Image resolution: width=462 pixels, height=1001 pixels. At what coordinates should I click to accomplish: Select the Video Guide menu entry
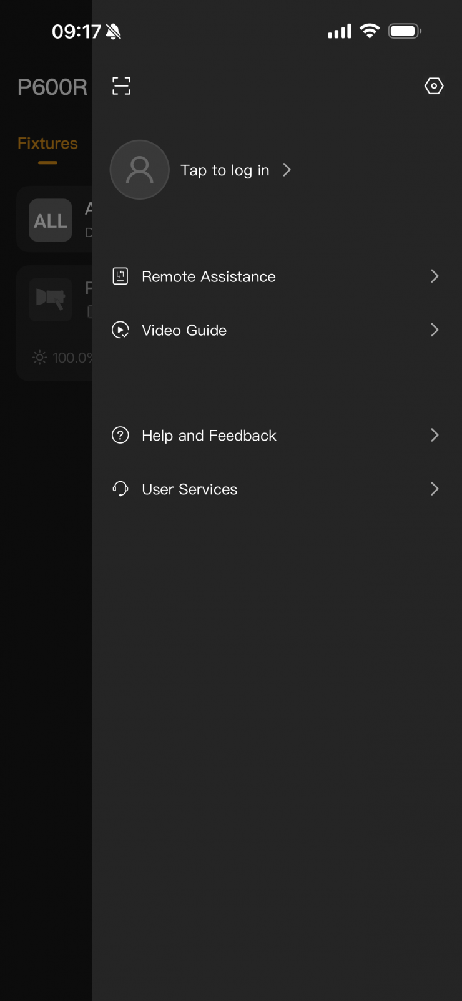184,330
